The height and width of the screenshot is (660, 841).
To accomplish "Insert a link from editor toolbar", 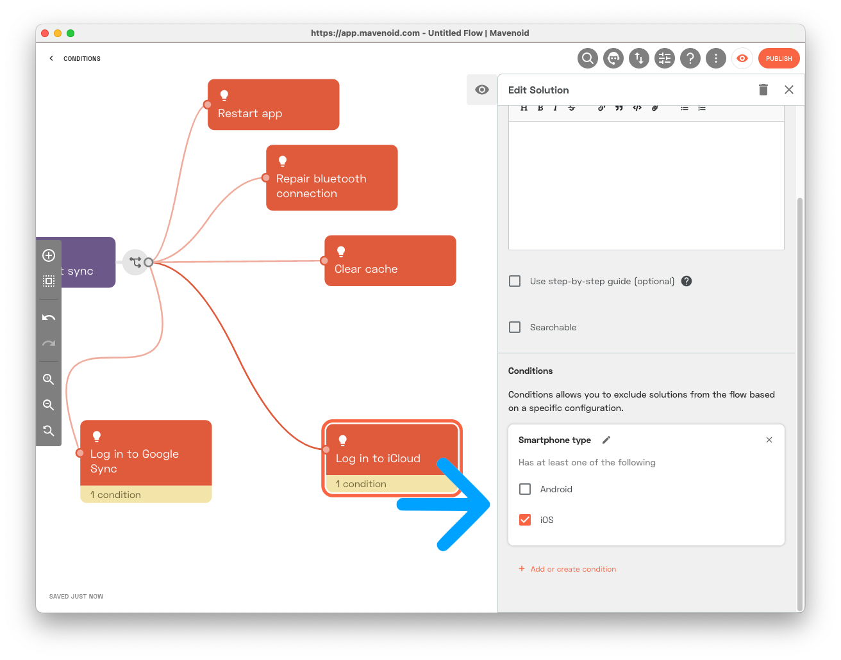I will click(x=601, y=108).
